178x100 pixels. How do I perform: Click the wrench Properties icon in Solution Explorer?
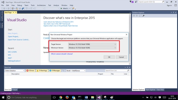tap(143, 16)
